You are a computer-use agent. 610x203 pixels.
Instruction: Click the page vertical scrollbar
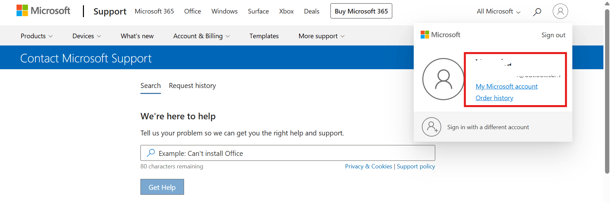(x=607, y=91)
